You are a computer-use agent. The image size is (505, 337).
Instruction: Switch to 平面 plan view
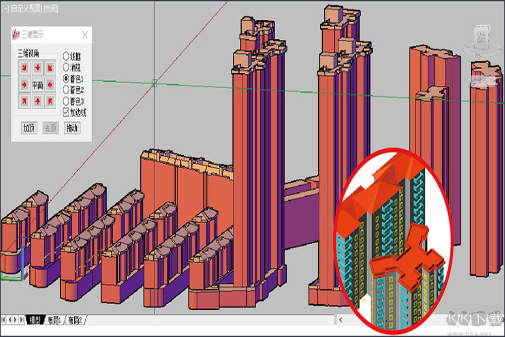[37, 84]
